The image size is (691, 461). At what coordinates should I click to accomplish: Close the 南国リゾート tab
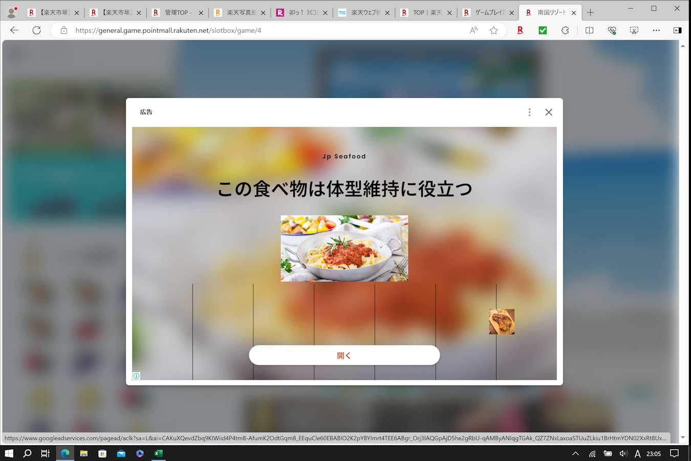point(574,13)
